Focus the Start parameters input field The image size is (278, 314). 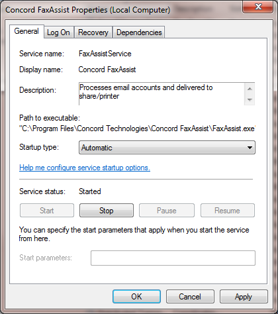click(173, 258)
